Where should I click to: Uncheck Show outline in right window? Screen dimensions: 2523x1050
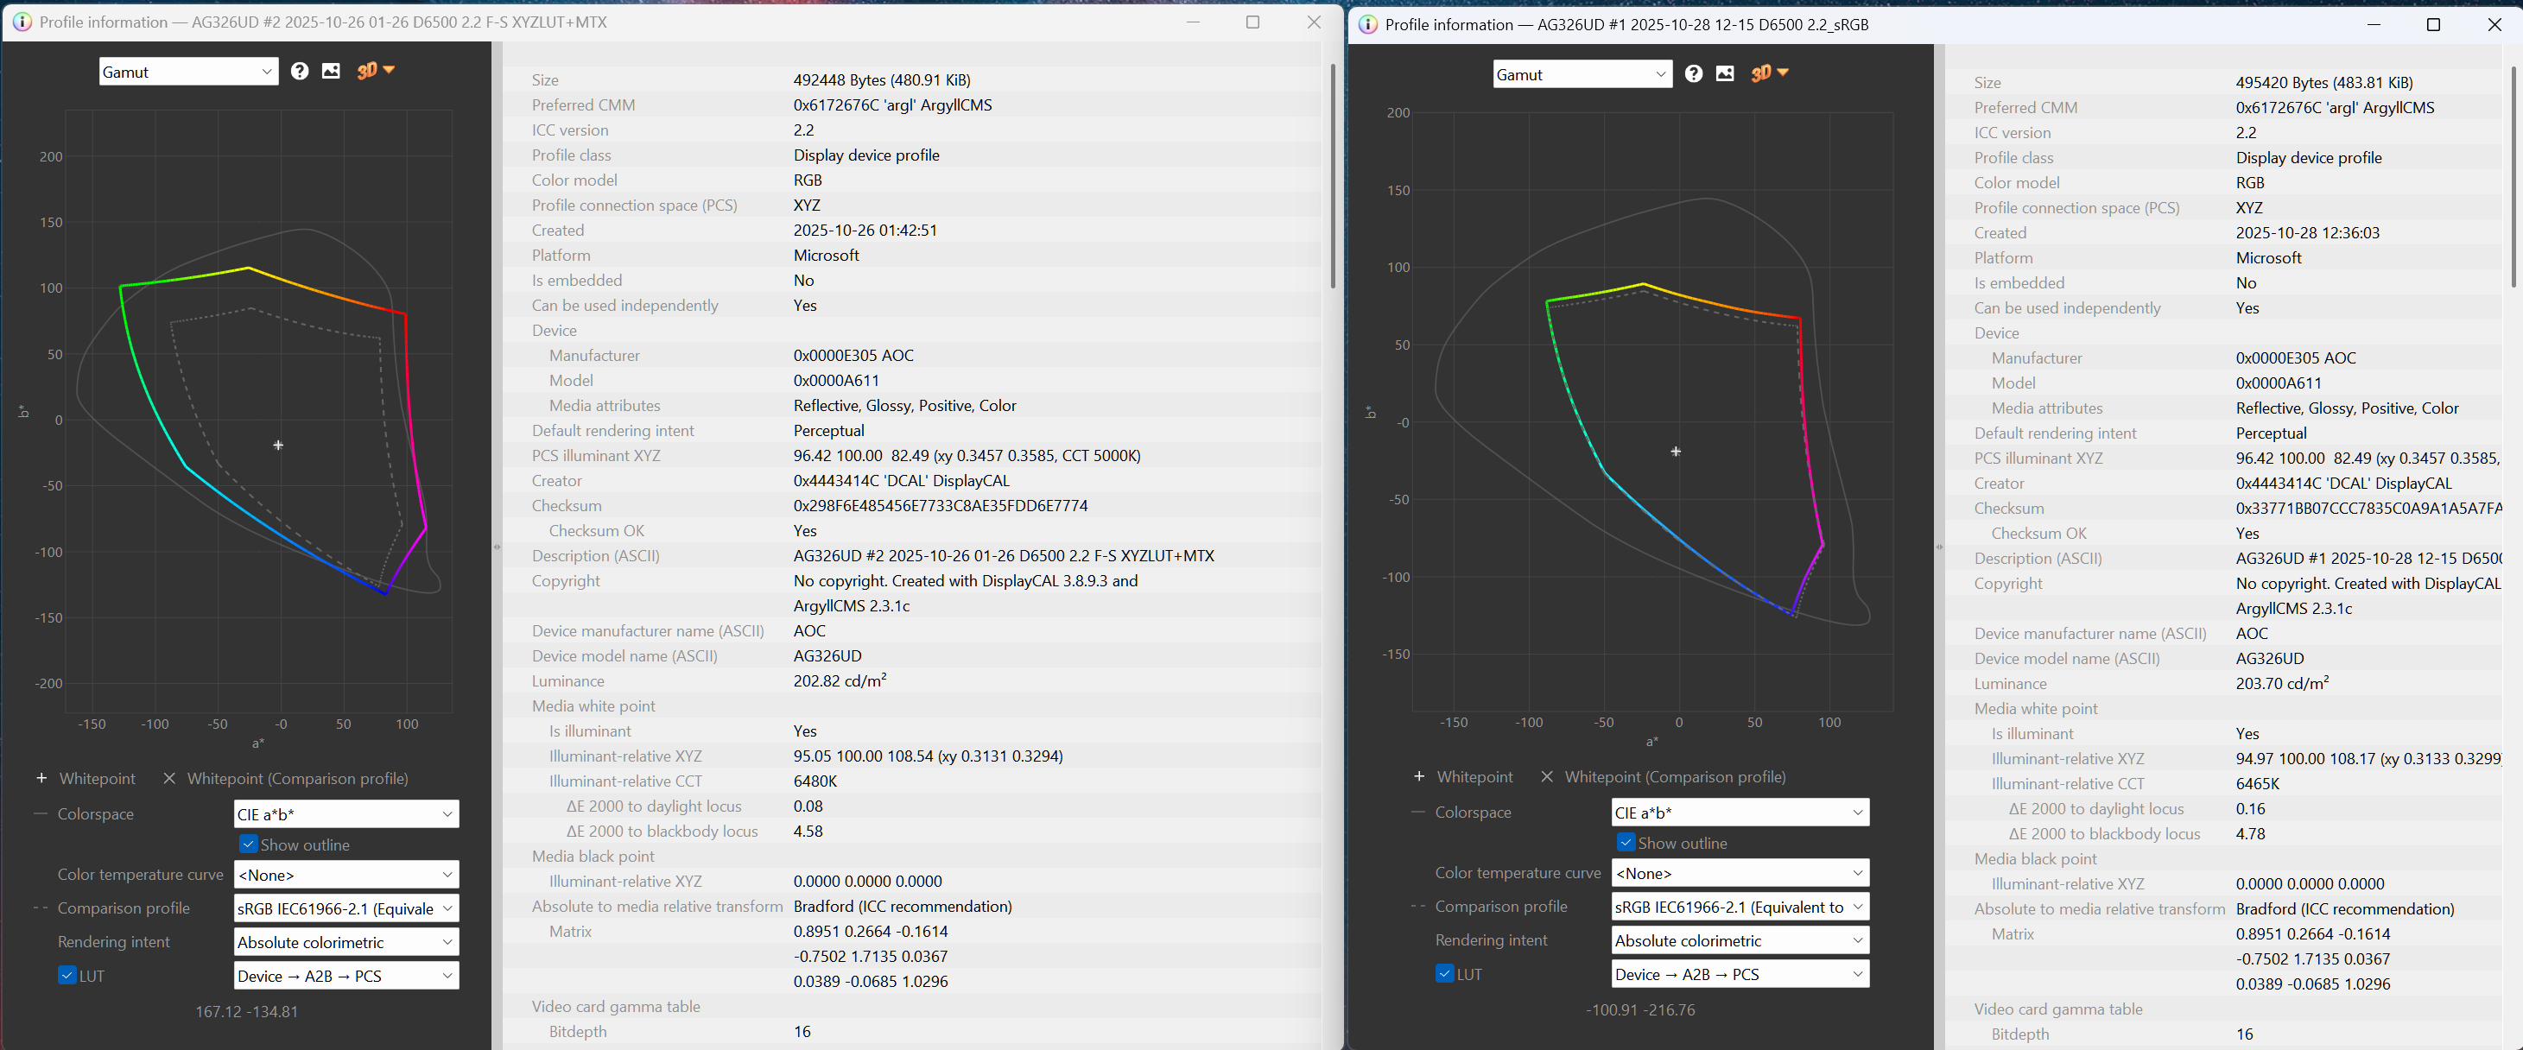(x=1626, y=843)
